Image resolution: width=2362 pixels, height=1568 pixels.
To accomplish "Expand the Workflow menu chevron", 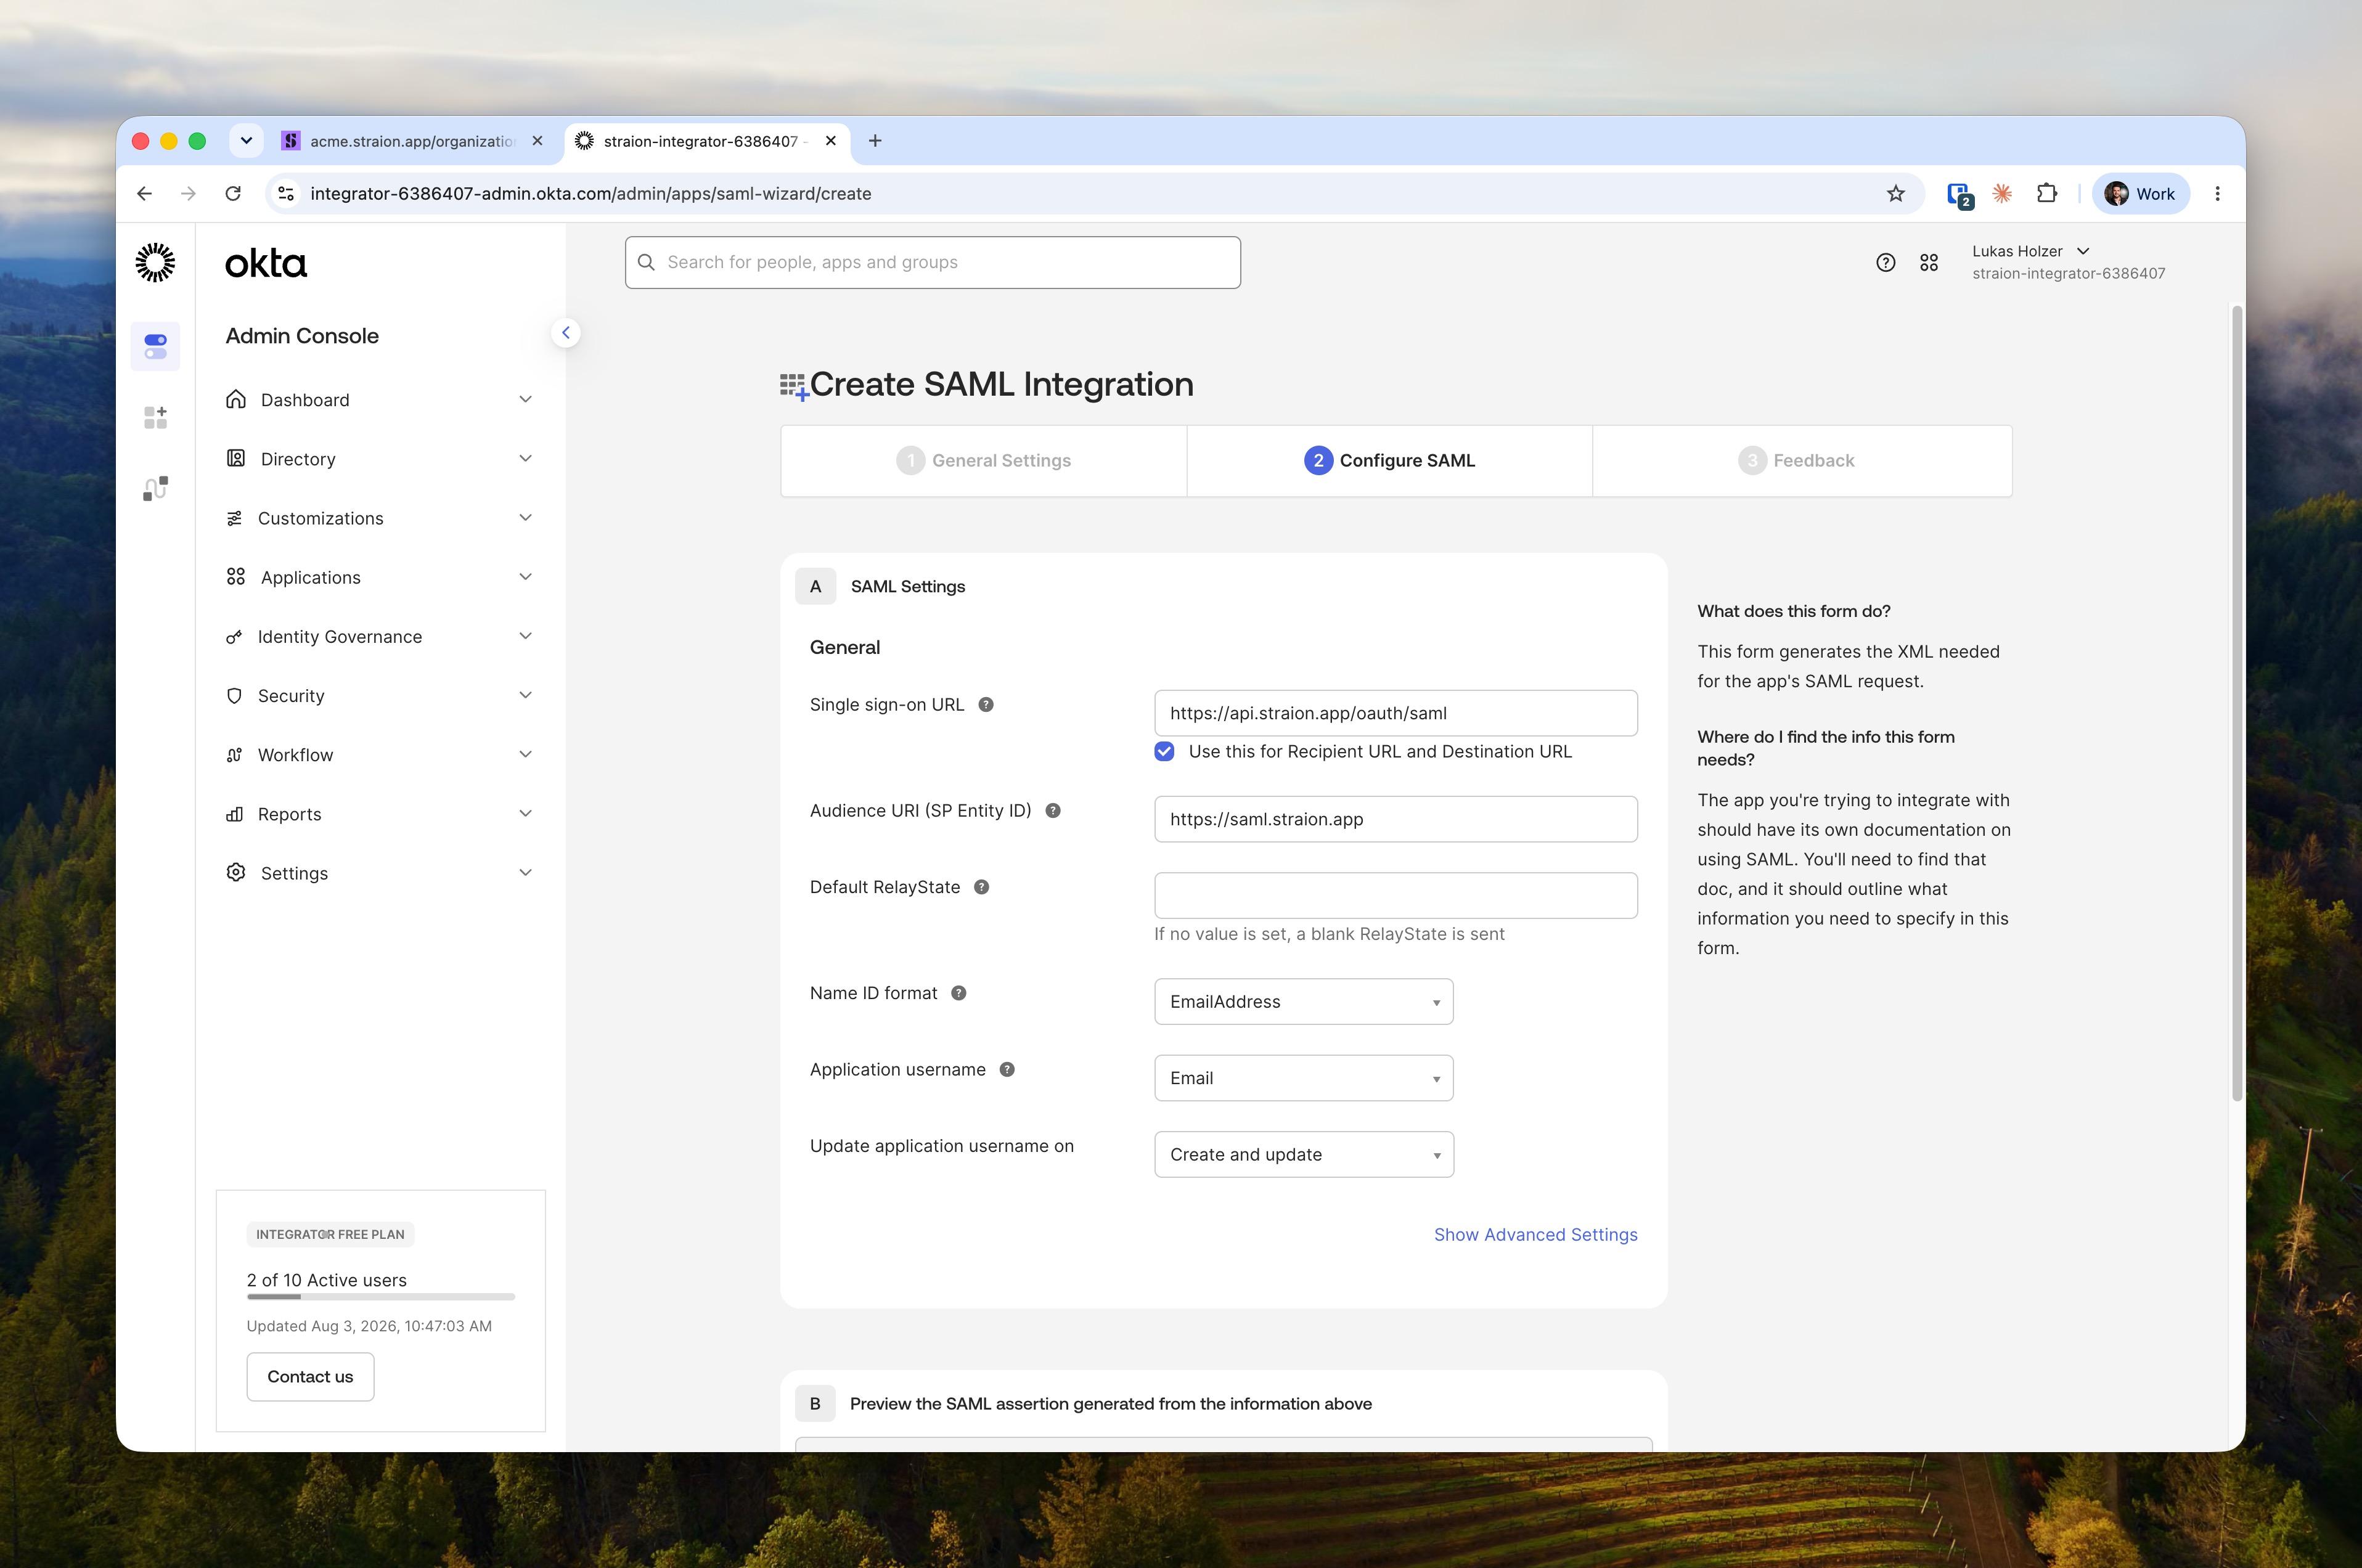I will 525,755.
